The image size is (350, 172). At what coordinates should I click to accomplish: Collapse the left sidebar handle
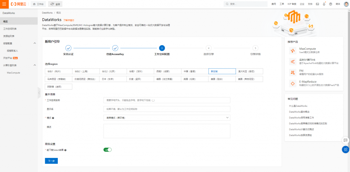39,93
